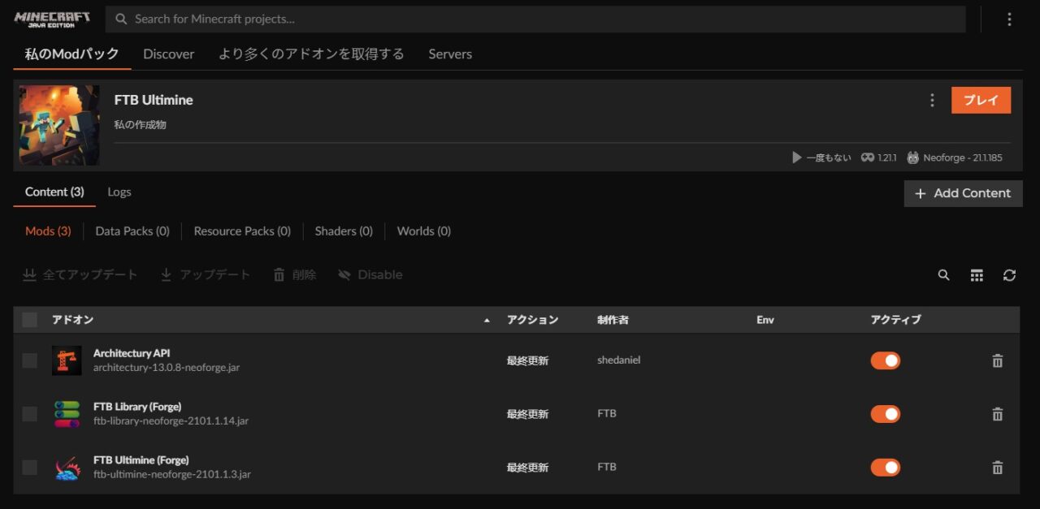The height and width of the screenshot is (509, 1040).
Task: Delete Architectury API mod via trash icon
Action: [x=998, y=361]
